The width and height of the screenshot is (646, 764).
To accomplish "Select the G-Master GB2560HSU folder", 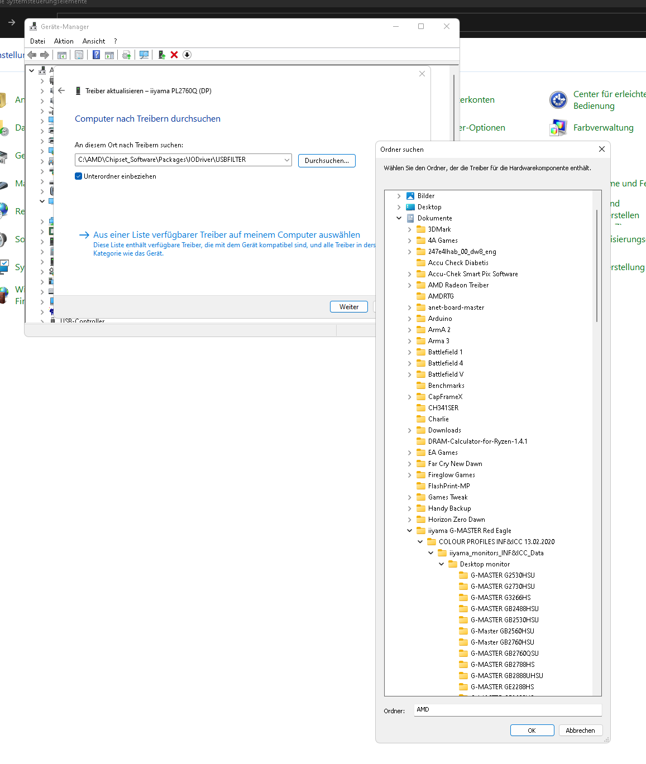I will click(502, 631).
